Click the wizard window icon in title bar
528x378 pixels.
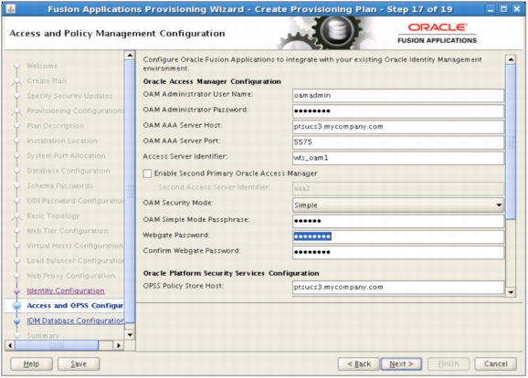pos(10,9)
